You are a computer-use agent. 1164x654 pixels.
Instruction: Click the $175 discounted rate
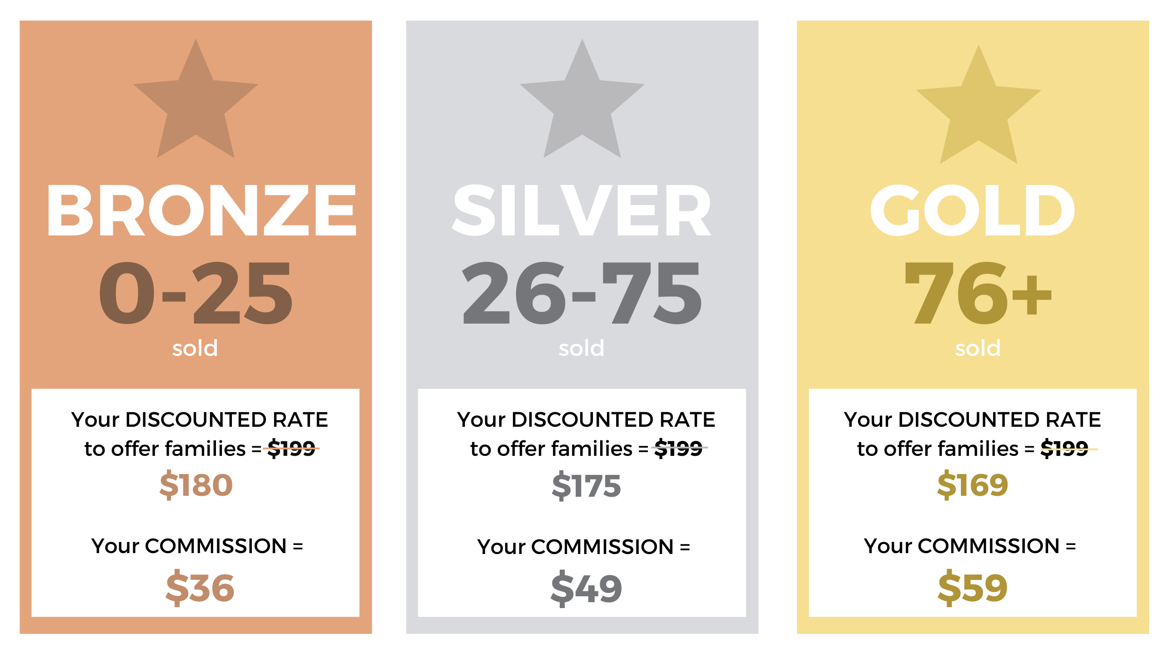pos(586,486)
